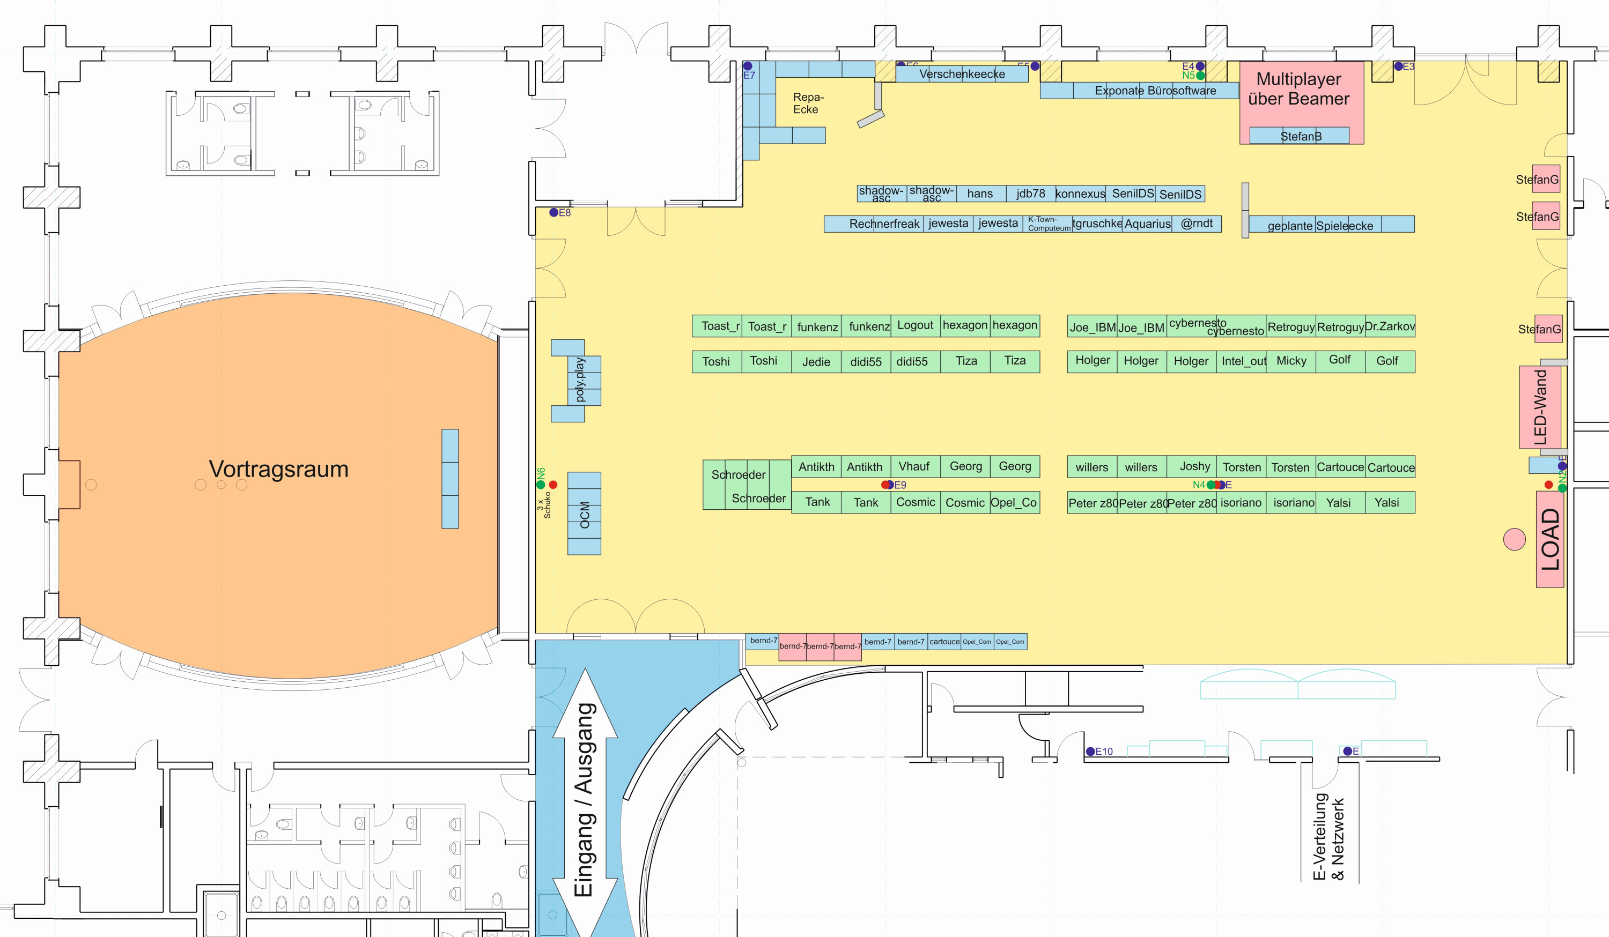The image size is (1609, 937).
Task: Click the blue E4 marker dot
Action: coord(1200,66)
